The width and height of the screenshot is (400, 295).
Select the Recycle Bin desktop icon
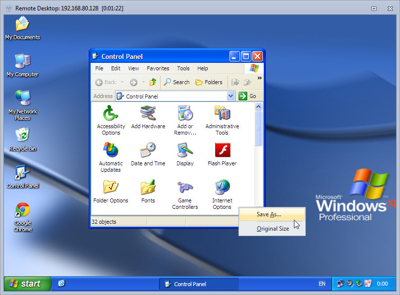click(22, 140)
